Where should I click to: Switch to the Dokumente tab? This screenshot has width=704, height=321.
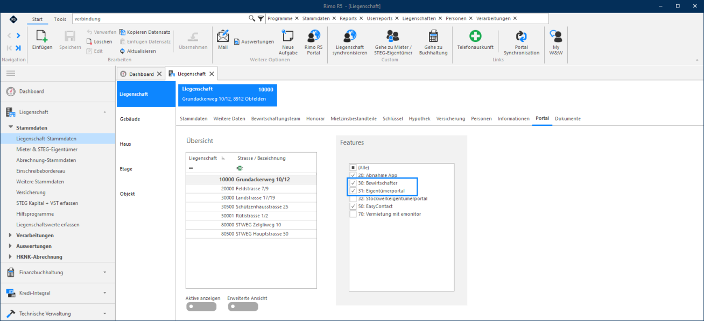pos(568,118)
